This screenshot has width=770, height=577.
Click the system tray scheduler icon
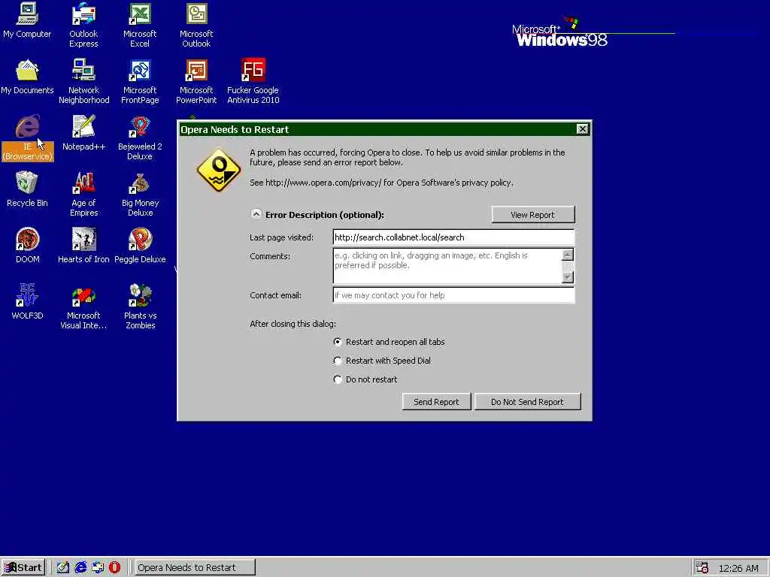pyautogui.click(x=702, y=568)
